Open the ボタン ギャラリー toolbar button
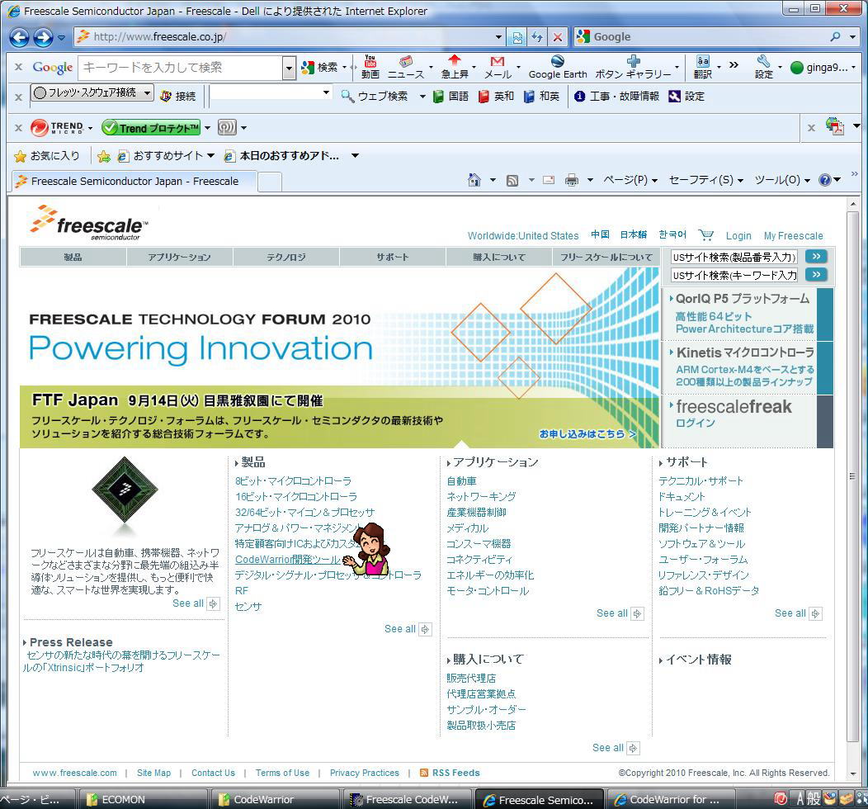868x809 pixels. [x=633, y=67]
